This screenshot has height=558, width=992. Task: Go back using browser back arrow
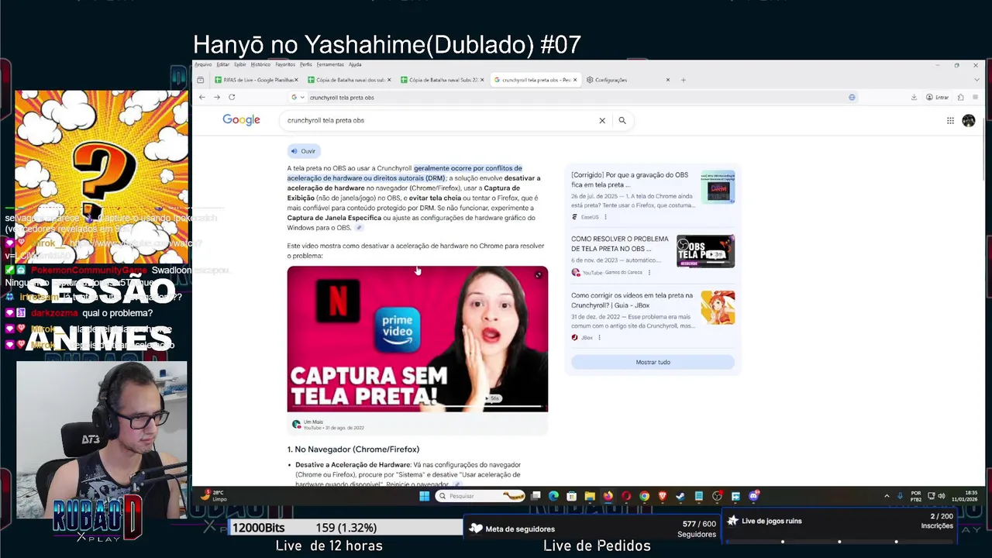coord(201,97)
